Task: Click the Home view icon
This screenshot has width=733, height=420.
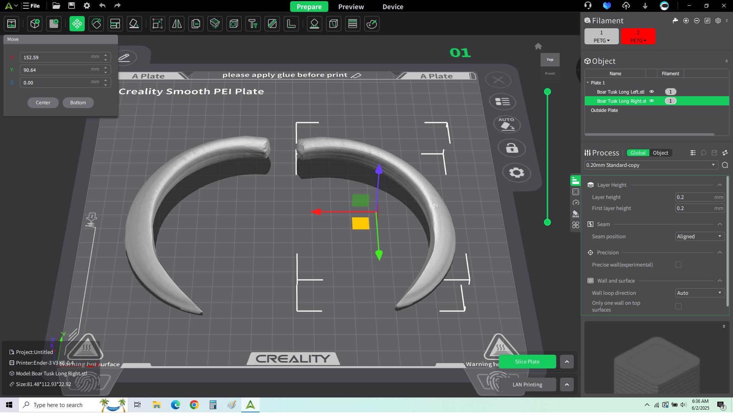Action: [x=538, y=46]
